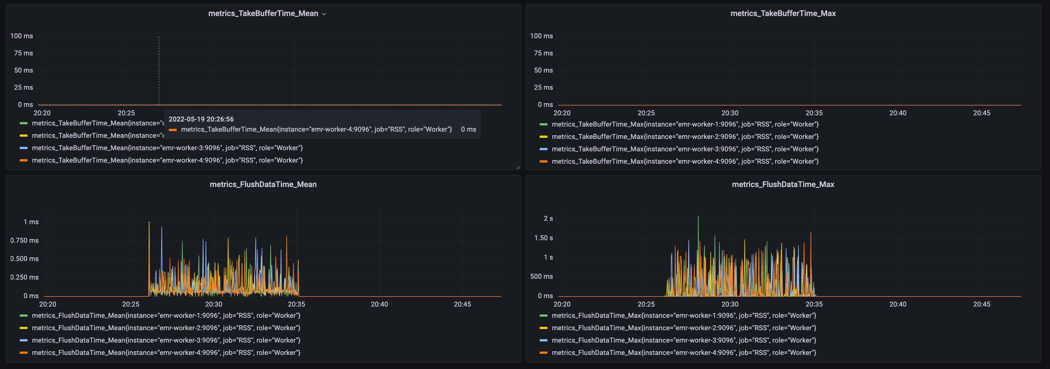Click green swatch of TakeBufferTime_Max emr-worker-1
1050x369 pixels.
[543, 125]
